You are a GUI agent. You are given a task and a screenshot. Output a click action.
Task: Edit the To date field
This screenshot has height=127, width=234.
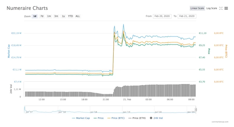coord(187,16)
